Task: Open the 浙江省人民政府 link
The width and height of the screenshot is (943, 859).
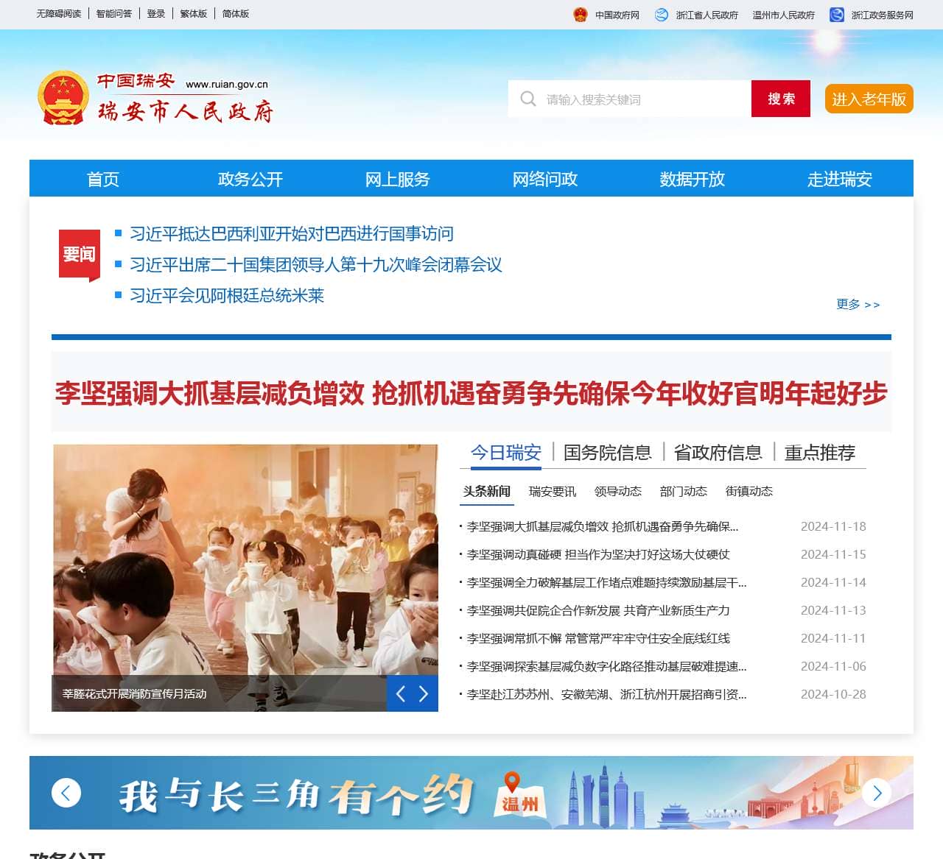Action: 707,15
